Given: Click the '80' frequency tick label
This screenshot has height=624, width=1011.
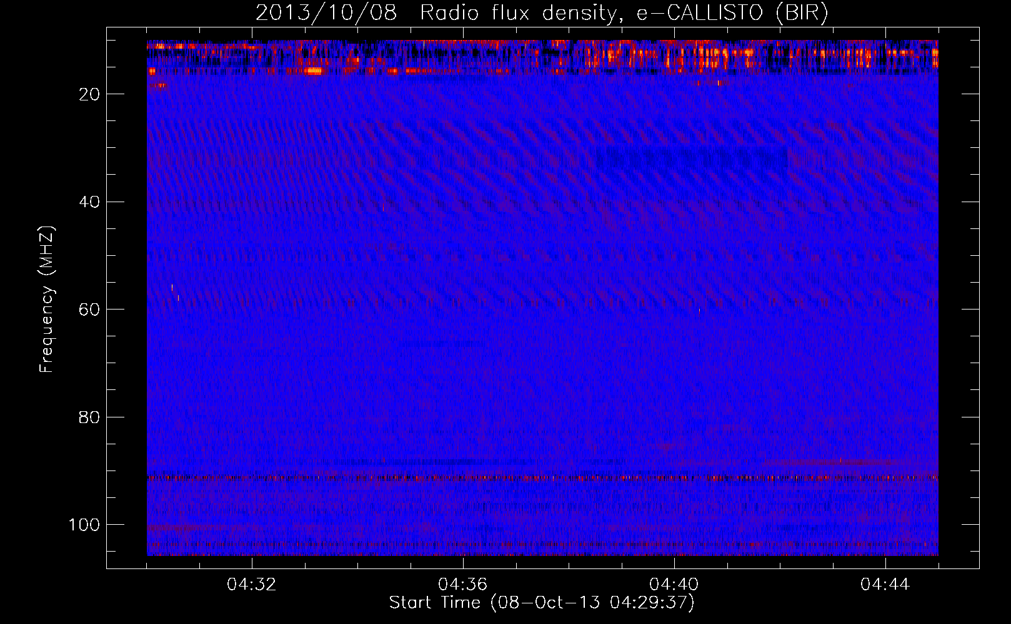Looking at the screenshot, I should pos(89,417).
